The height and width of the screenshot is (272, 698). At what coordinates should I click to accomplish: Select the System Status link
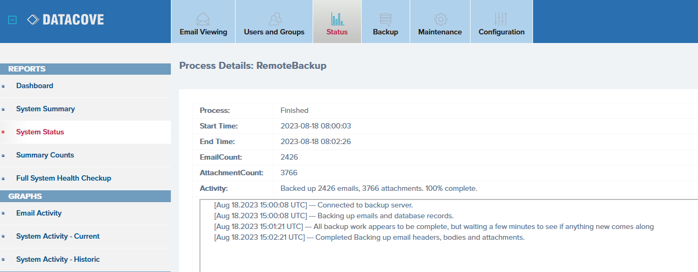coord(40,132)
